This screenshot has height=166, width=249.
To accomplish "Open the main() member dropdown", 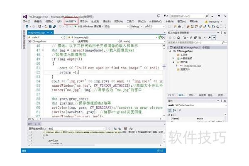I will tap(142, 41).
